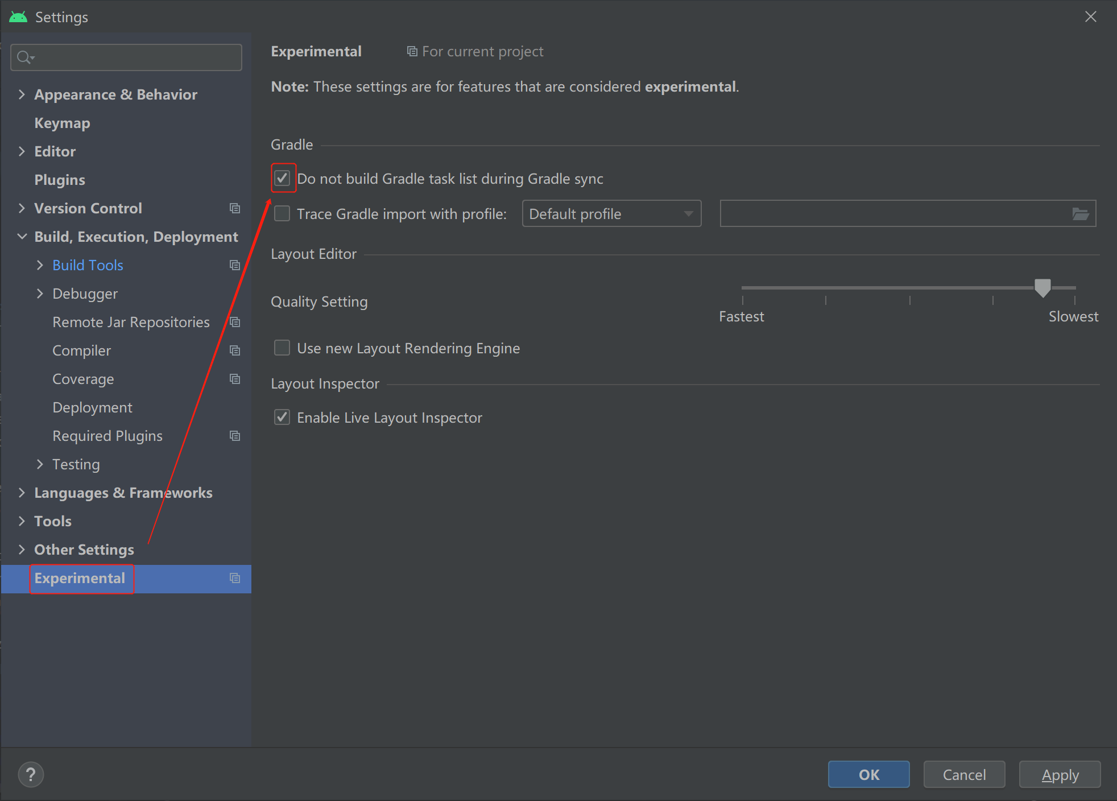Viewport: 1117px width, 801px height.
Task: Click the For current project text
Action: point(483,52)
